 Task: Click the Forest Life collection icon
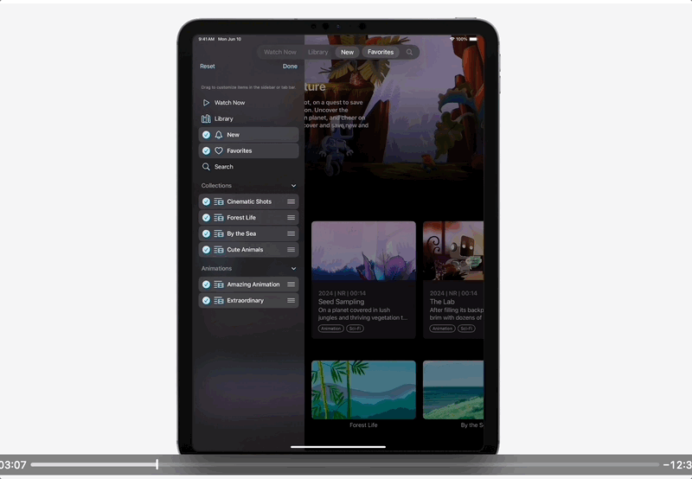(x=219, y=217)
